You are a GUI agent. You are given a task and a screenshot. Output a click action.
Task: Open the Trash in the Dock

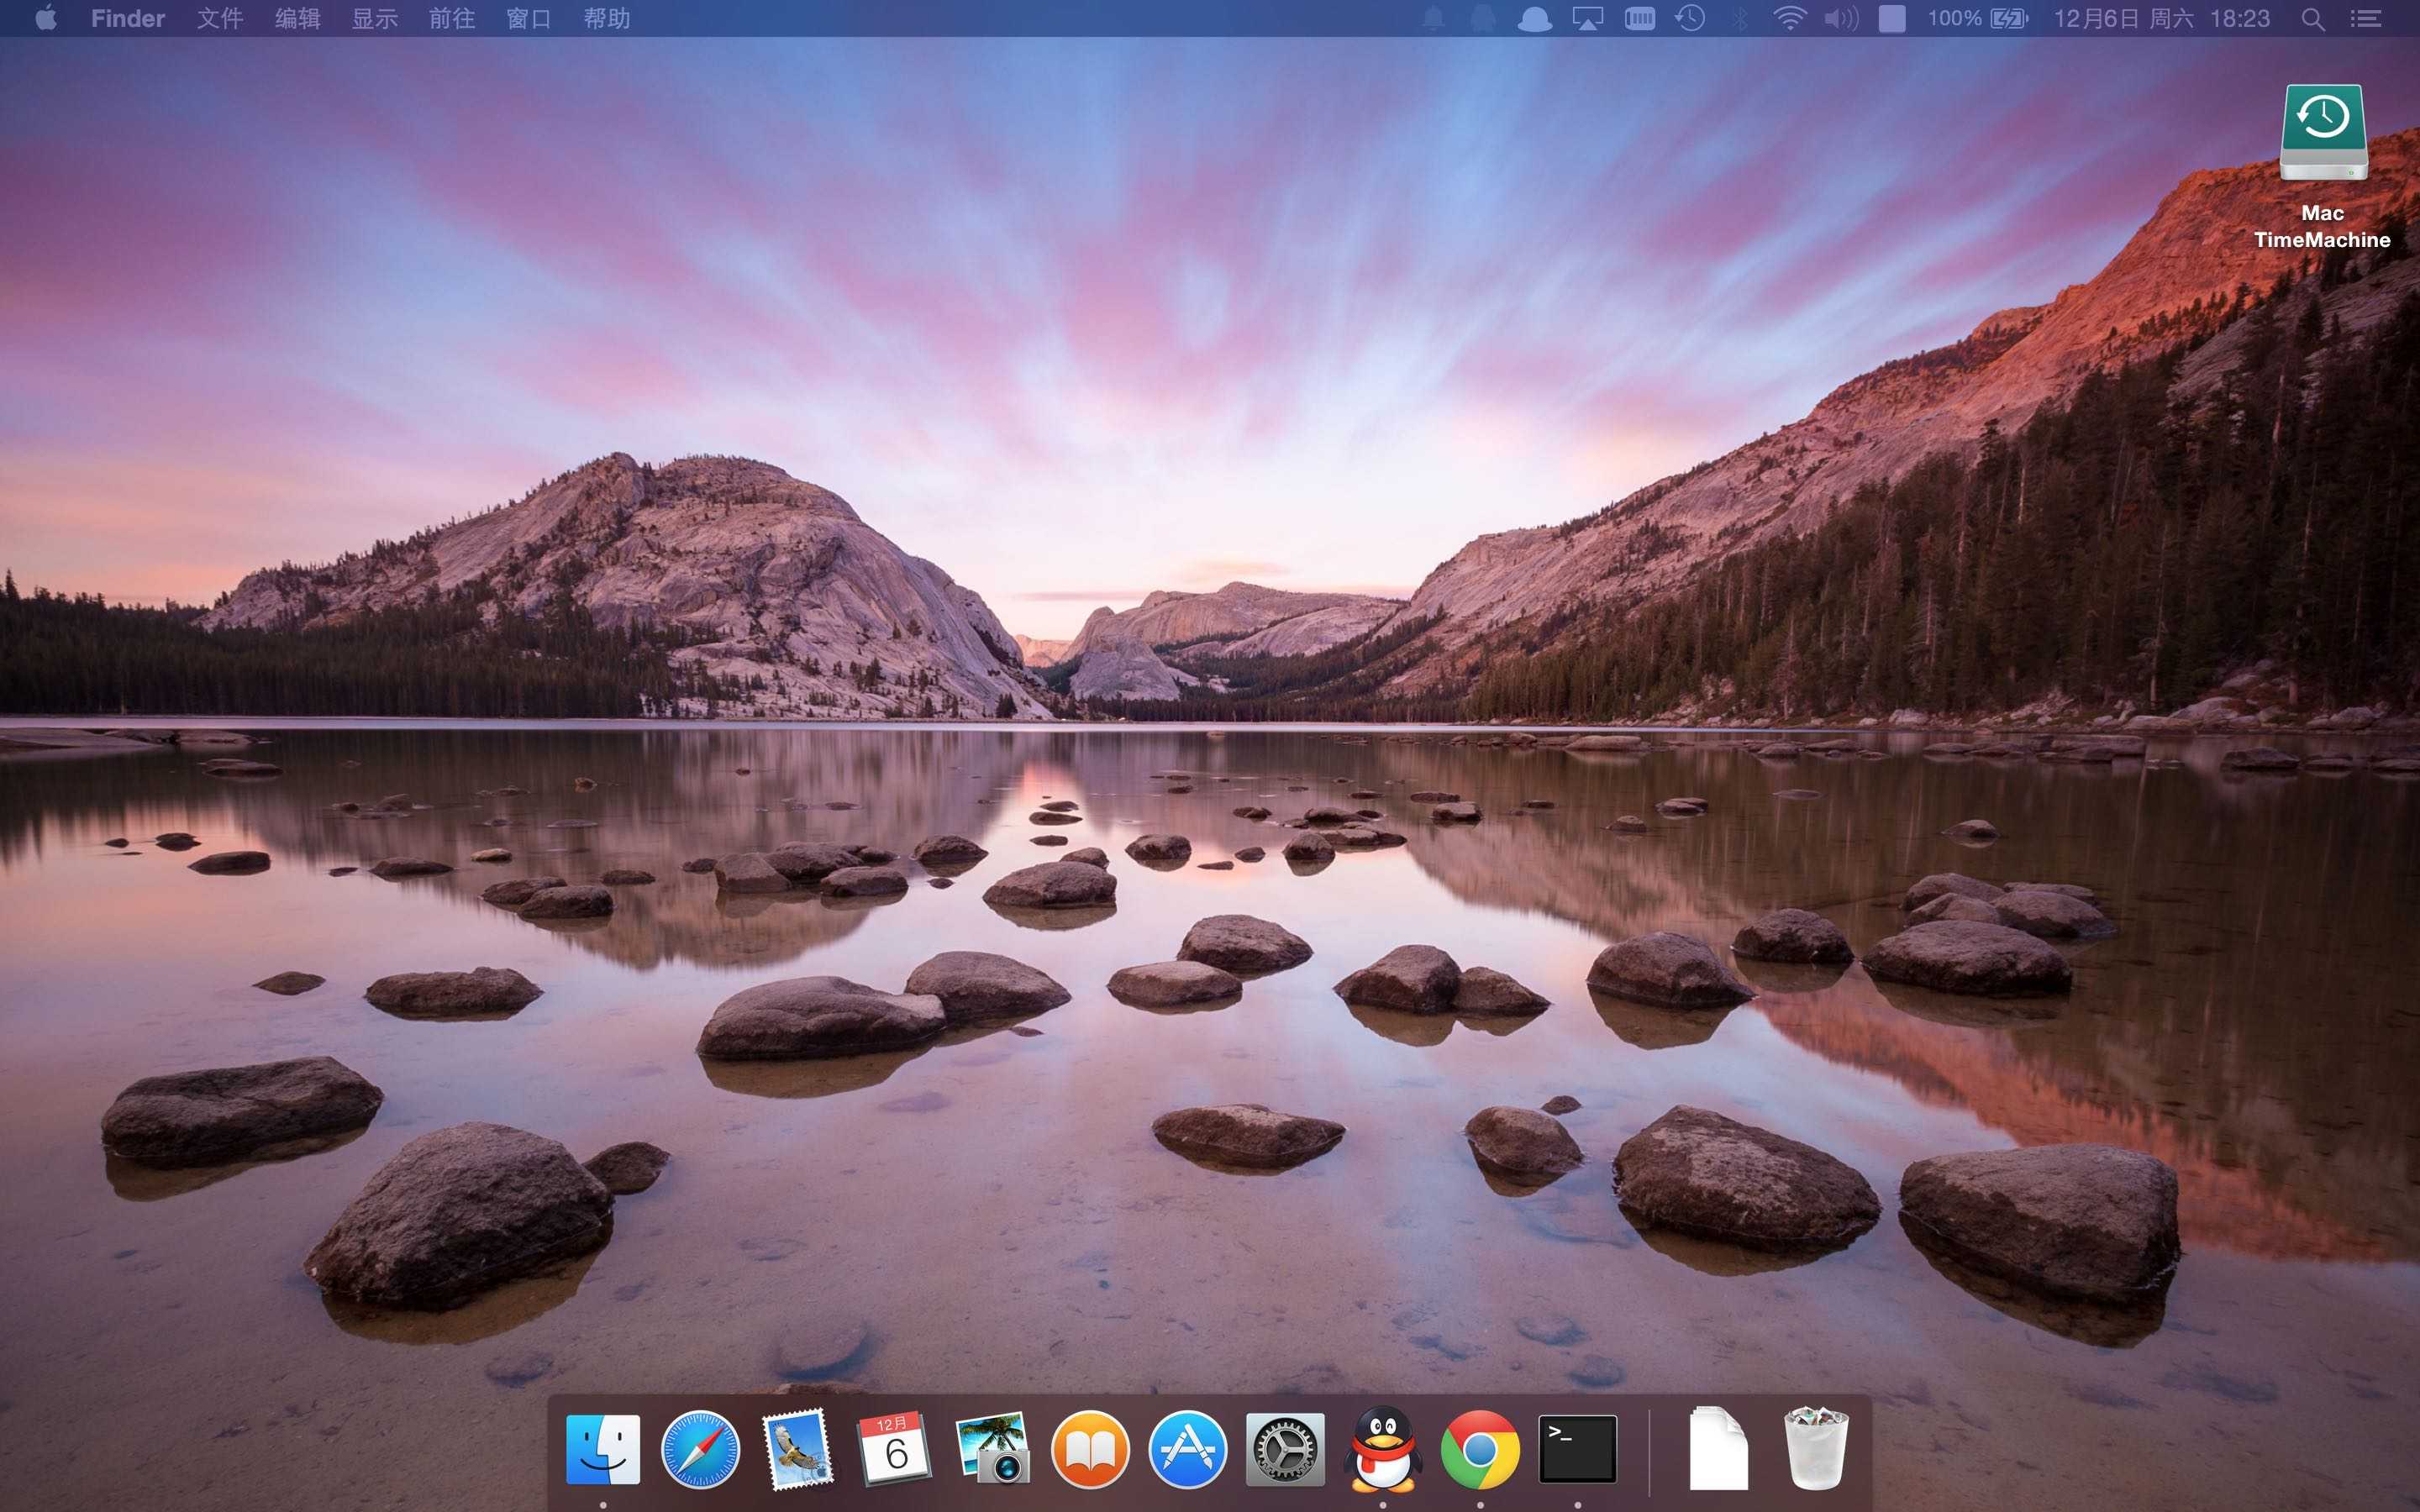tap(1815, 1449)
